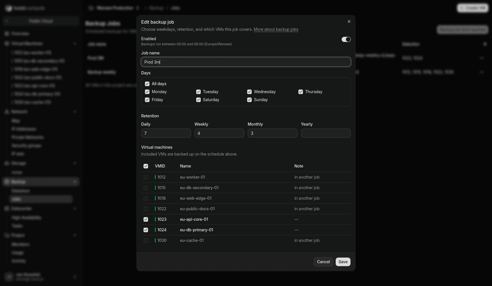The height and width of the screenshot is (286, 492).
Task: Uncheck the Monday checkbox
Action: click(x=147, y=92)
